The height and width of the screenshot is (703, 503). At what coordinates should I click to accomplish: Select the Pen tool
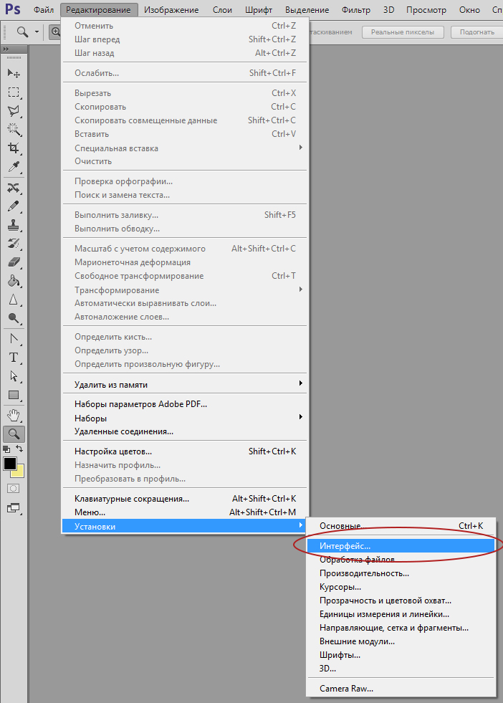click(14, 338)
